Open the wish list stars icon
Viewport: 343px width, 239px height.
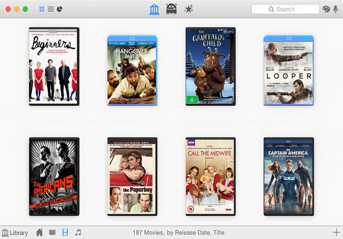(x=188, y=9)
